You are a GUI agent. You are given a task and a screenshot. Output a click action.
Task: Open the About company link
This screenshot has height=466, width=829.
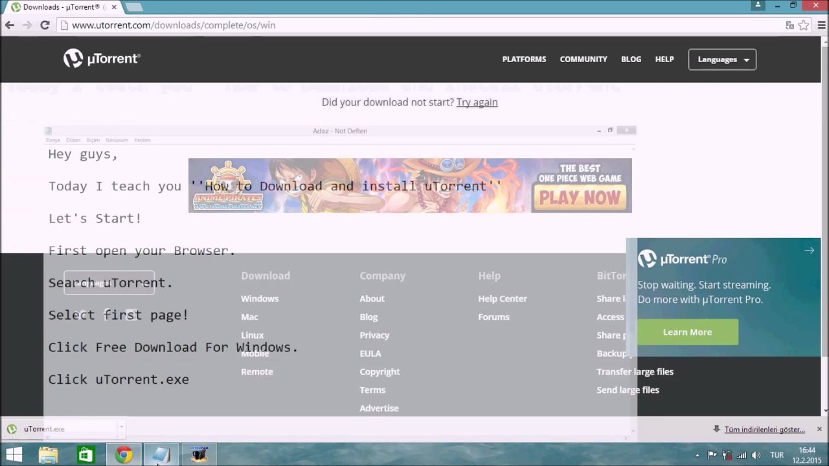tap(372, 298)
